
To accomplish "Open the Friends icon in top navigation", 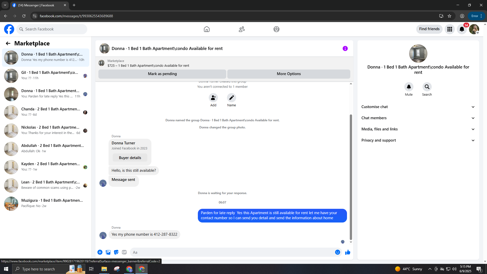I will [241, 29].
